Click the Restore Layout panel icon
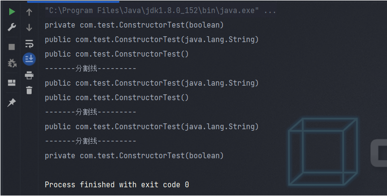Viewport: 387px width, 196px height. click(12, 83)
